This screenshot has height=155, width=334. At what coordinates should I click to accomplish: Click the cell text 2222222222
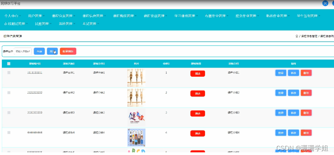click(x=35, y=93)
